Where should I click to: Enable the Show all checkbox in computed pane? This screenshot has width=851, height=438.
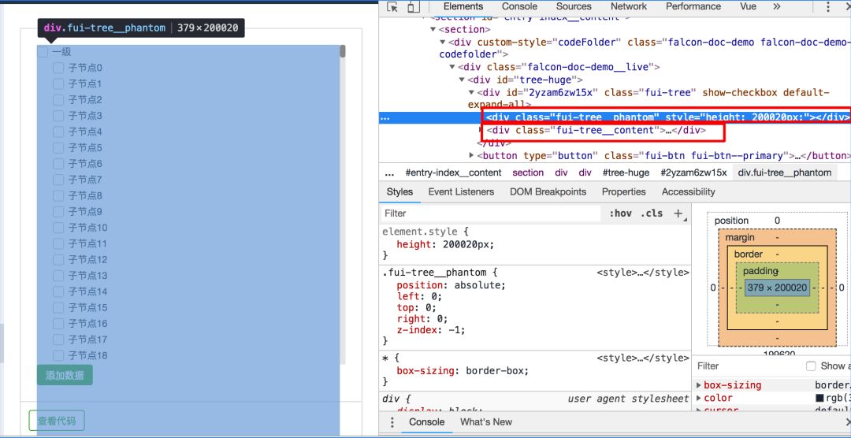[811, 366]
